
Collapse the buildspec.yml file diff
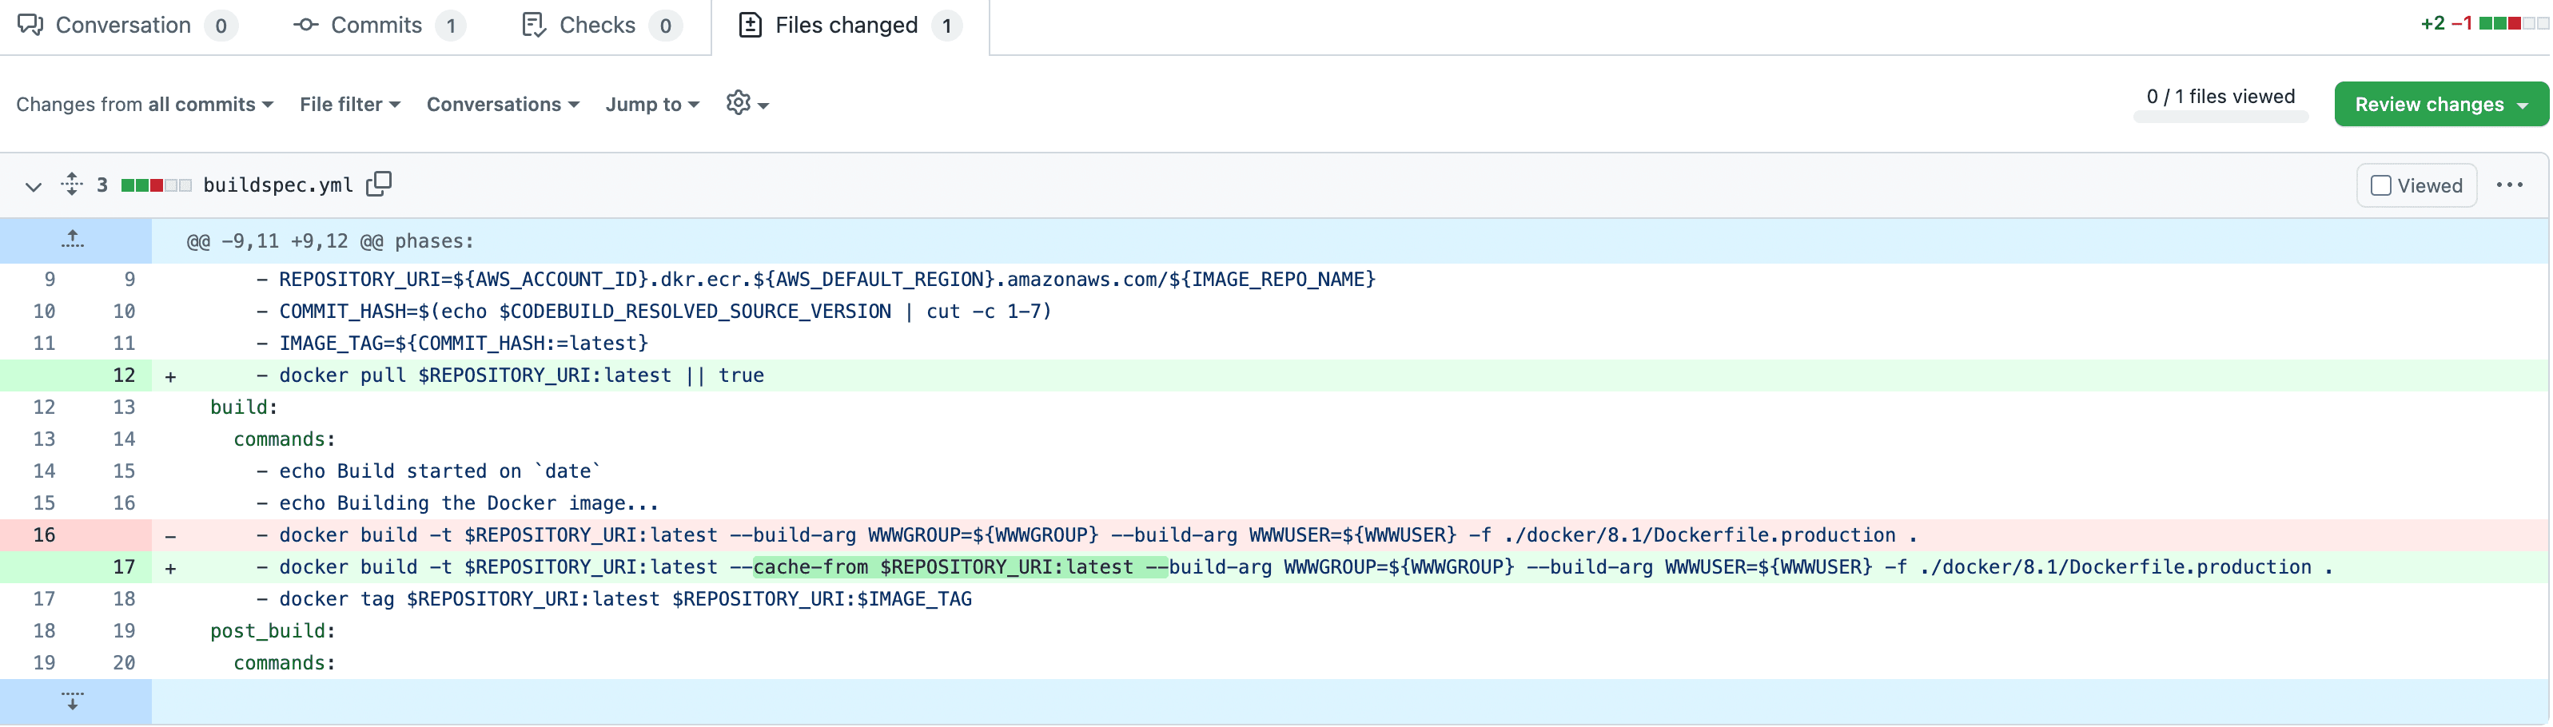click(x=33, y=186)
